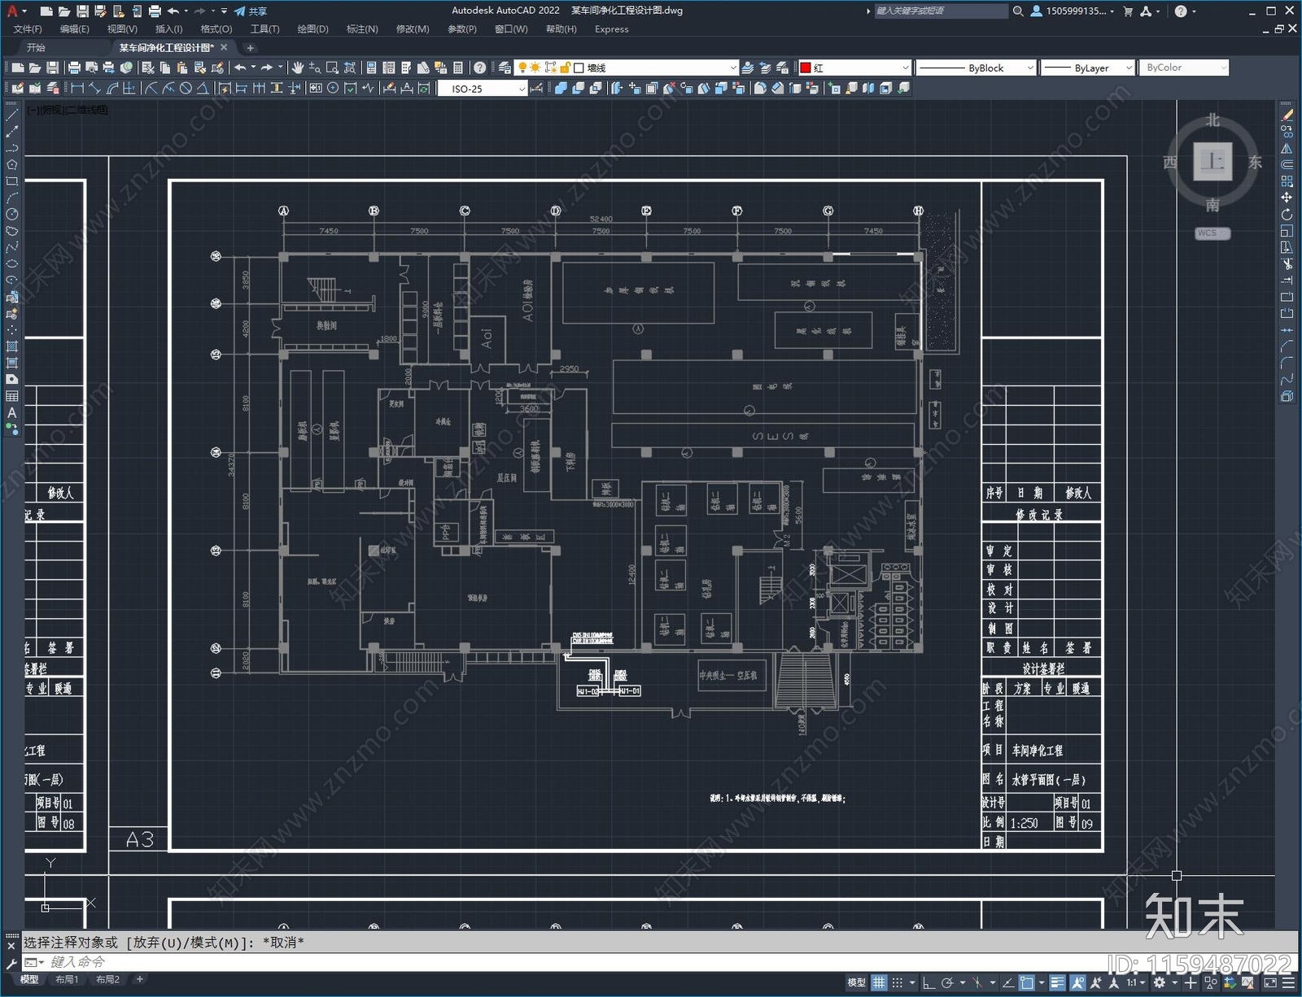The height and width of the screenshot is (997, 1302).
Task: Click the 模型 model space button in status bar
Action: (x=856, y=982)
